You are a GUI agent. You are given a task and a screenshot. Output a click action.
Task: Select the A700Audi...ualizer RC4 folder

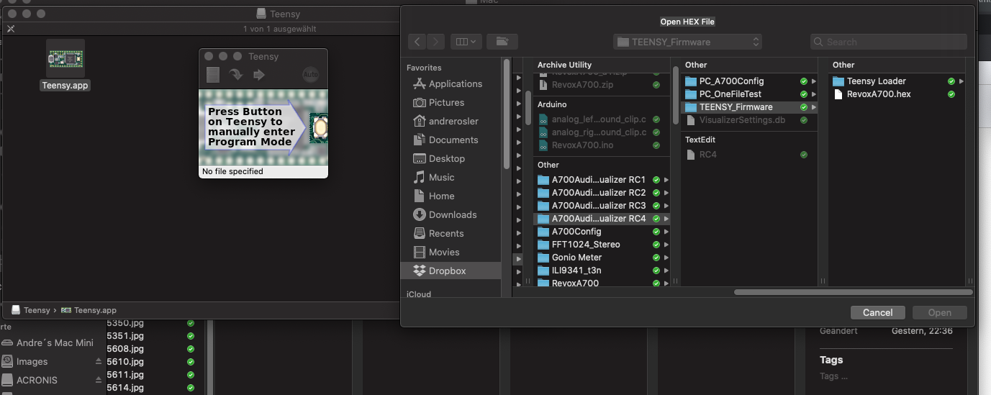600,218
